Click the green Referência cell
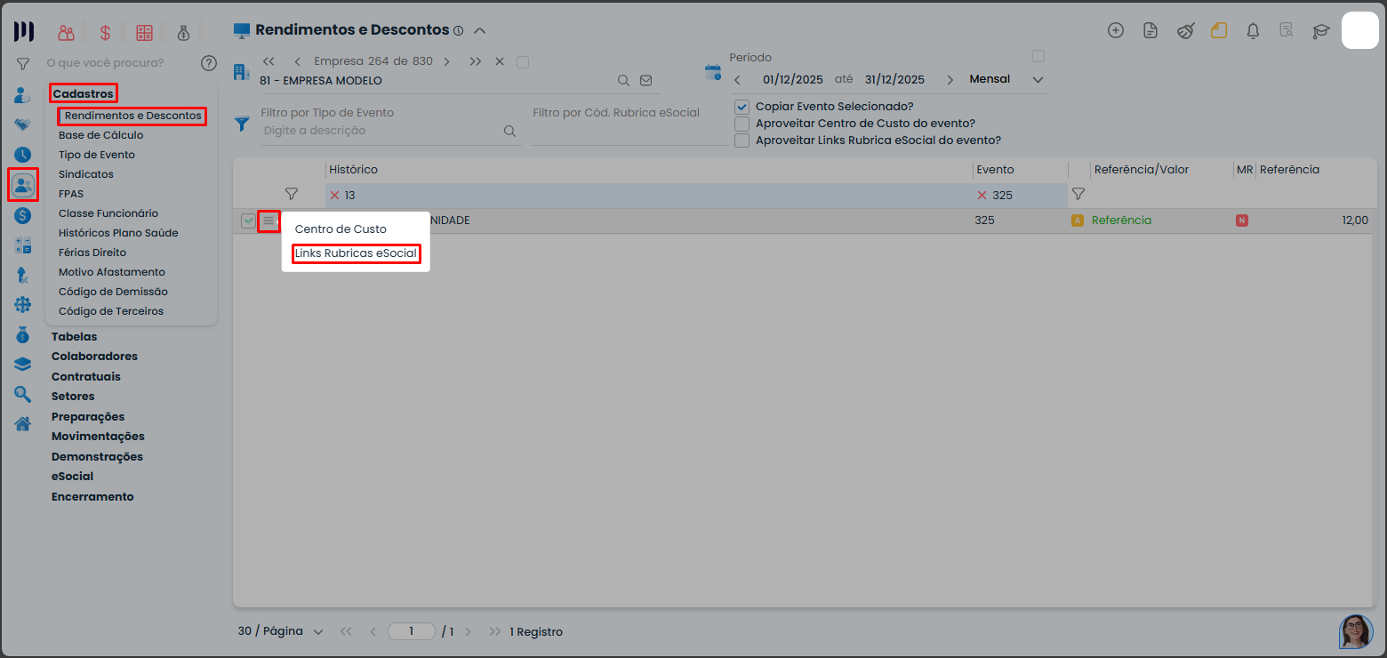 click(1121, 221)
